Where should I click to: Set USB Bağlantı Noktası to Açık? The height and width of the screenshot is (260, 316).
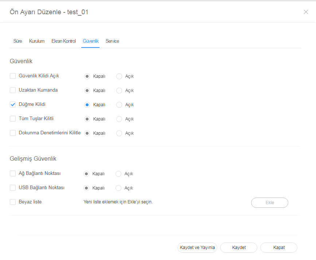tap(118, 188)
